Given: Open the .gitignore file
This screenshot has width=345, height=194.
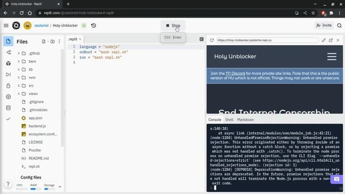Looking at the screenshot, I should pos(36,102).
